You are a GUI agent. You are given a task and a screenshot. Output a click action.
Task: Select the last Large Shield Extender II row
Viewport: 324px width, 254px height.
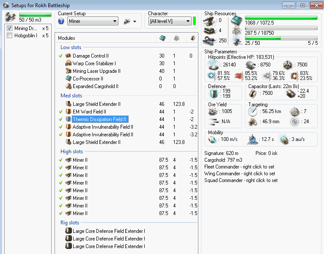pyautogui.click(x=96, y=142)
